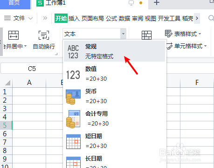Click the monitor display icon in tab
The image size is (214, 168).
pyautogui.click(x=131, y=3)
